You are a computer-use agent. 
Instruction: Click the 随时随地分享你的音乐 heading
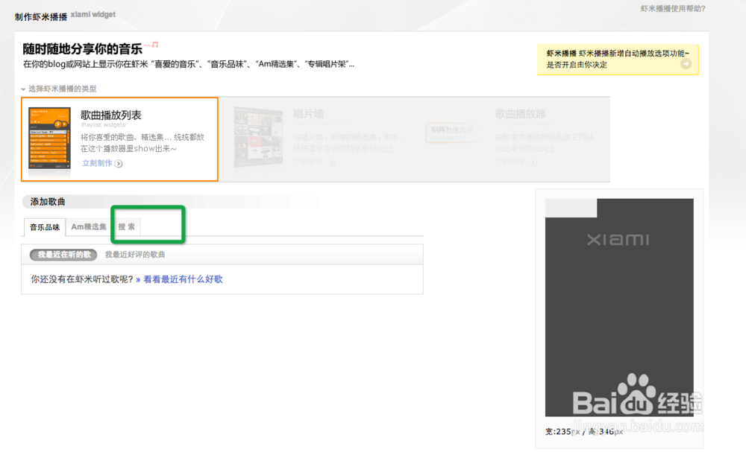(x=83, y=49)
